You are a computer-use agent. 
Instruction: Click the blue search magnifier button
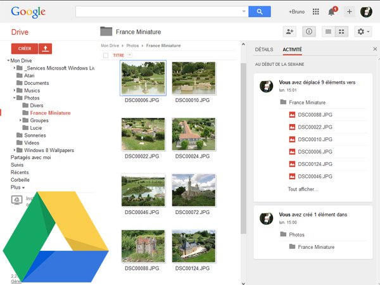click(260, 11)
